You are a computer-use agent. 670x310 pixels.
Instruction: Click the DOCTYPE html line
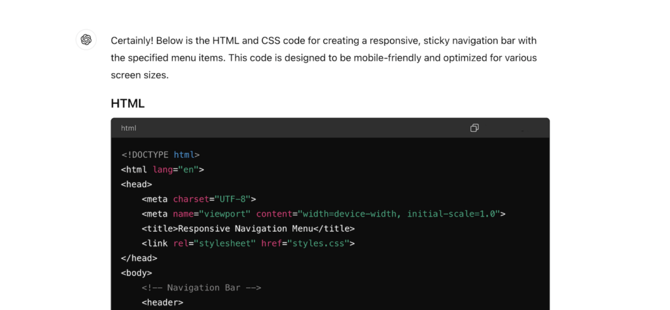coord(160,155)
